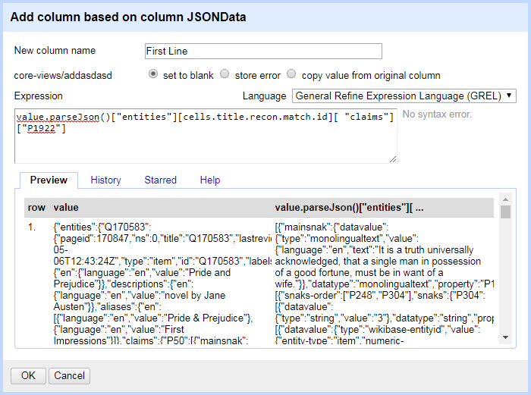This screenshot has width=531, height=395.
Task: Select the 'set to blank' radio button
Action: (x=153, y=74)
